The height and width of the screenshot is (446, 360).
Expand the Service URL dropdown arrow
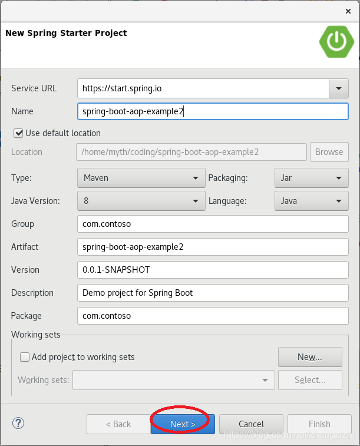point(338,88)
